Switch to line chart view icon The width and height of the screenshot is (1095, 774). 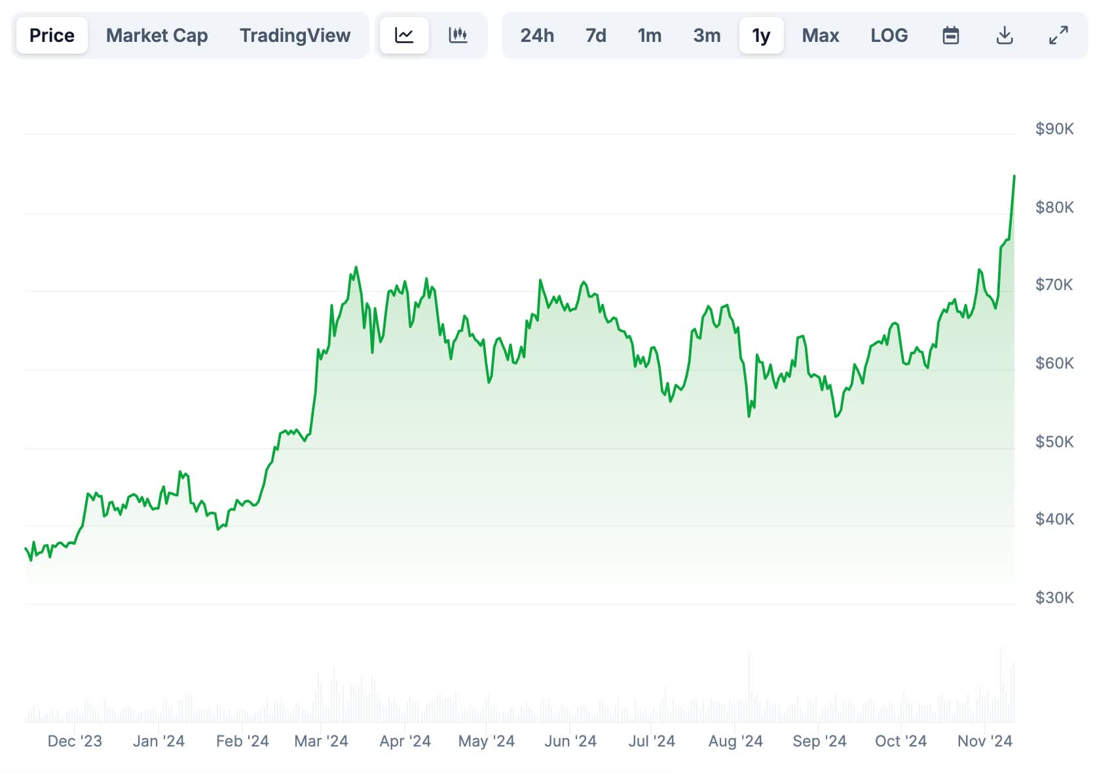(x=404, y=35)
